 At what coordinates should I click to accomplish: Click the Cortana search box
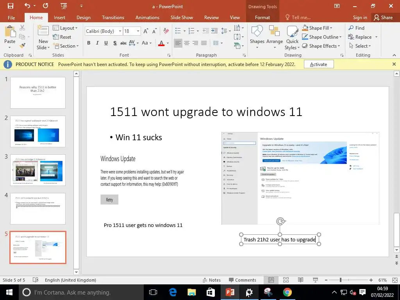point(81,292)
